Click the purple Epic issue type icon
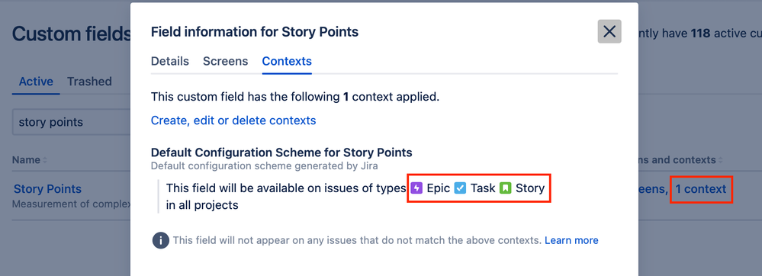This screenshot has width=762, height=276. tap(417, 188)
